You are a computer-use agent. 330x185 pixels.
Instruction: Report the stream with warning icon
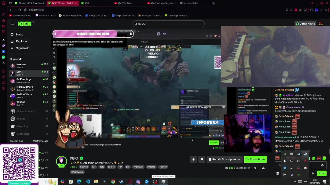263,168
